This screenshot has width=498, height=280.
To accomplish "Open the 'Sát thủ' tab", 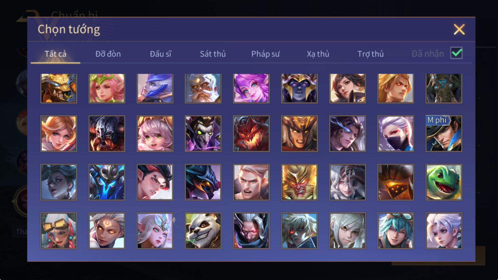I will point(213,54).
